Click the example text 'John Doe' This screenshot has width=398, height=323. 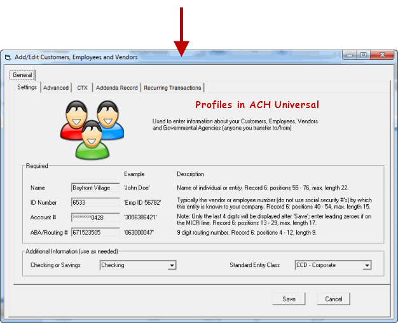coord(137,188)
